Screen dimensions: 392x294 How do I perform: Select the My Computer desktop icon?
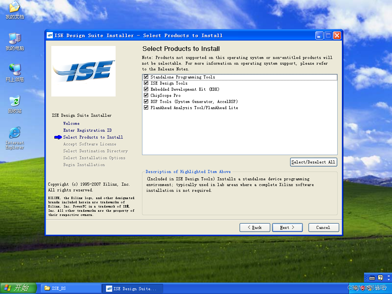[x=15, y=41]
